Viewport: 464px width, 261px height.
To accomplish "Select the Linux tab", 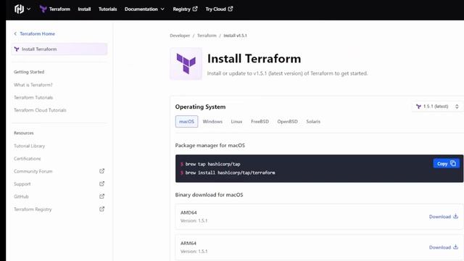I will point(236,122).
